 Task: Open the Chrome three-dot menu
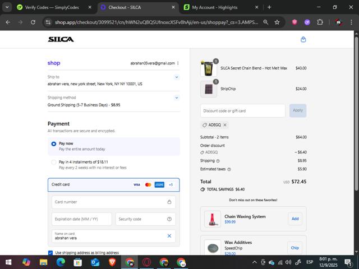(351, 22)
